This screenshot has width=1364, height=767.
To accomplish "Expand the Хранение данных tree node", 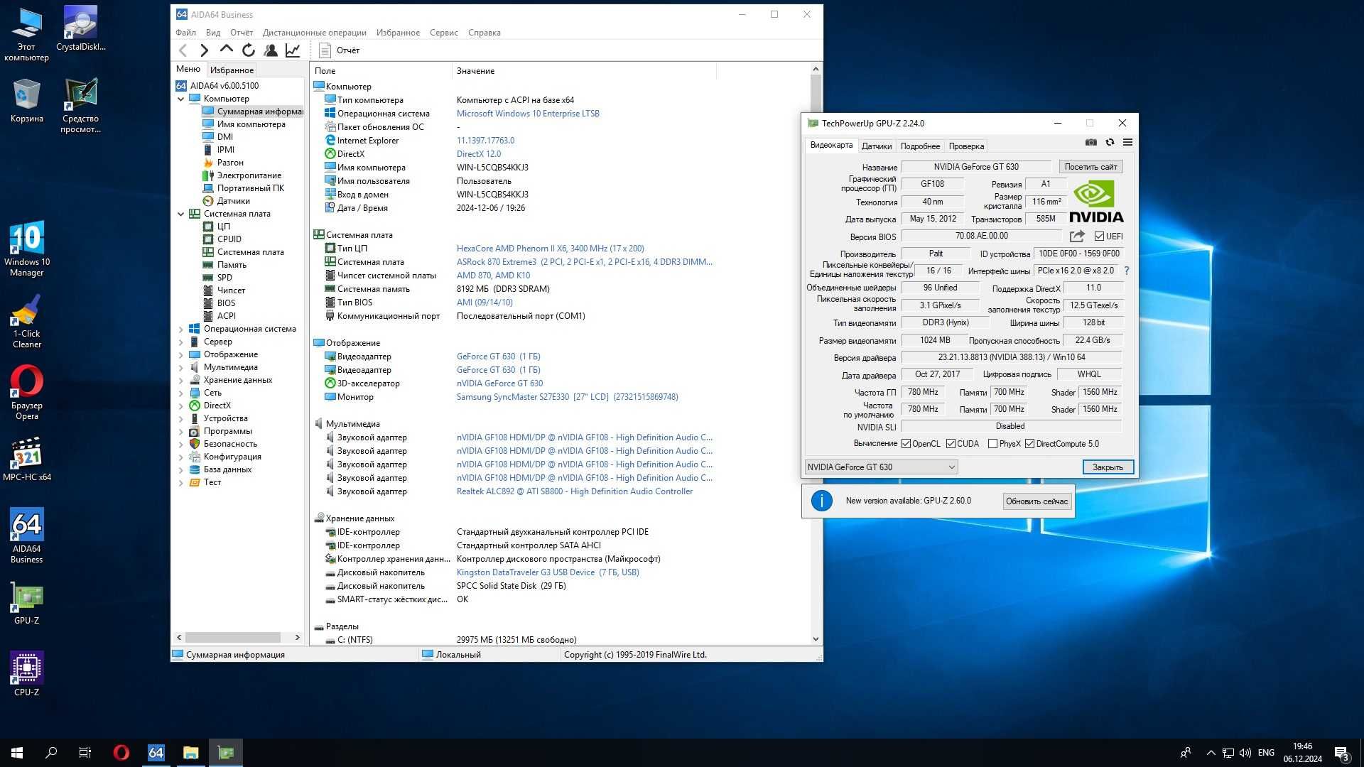I will pyautogui.click(x=181, y=381).
